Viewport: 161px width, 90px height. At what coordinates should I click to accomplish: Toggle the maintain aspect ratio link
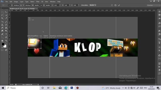(41, 5)
